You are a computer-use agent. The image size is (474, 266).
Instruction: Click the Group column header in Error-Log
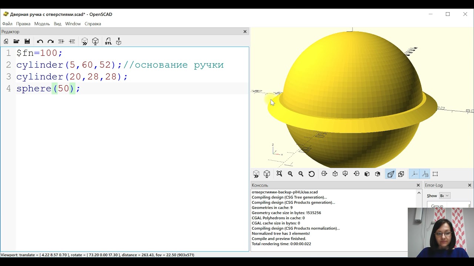(x=437, y=206)
